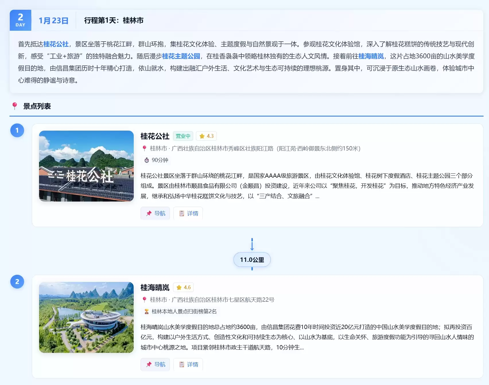Open the 桂花公社 photo thumbnail
The image size is (489, 385).
point(86,166)
